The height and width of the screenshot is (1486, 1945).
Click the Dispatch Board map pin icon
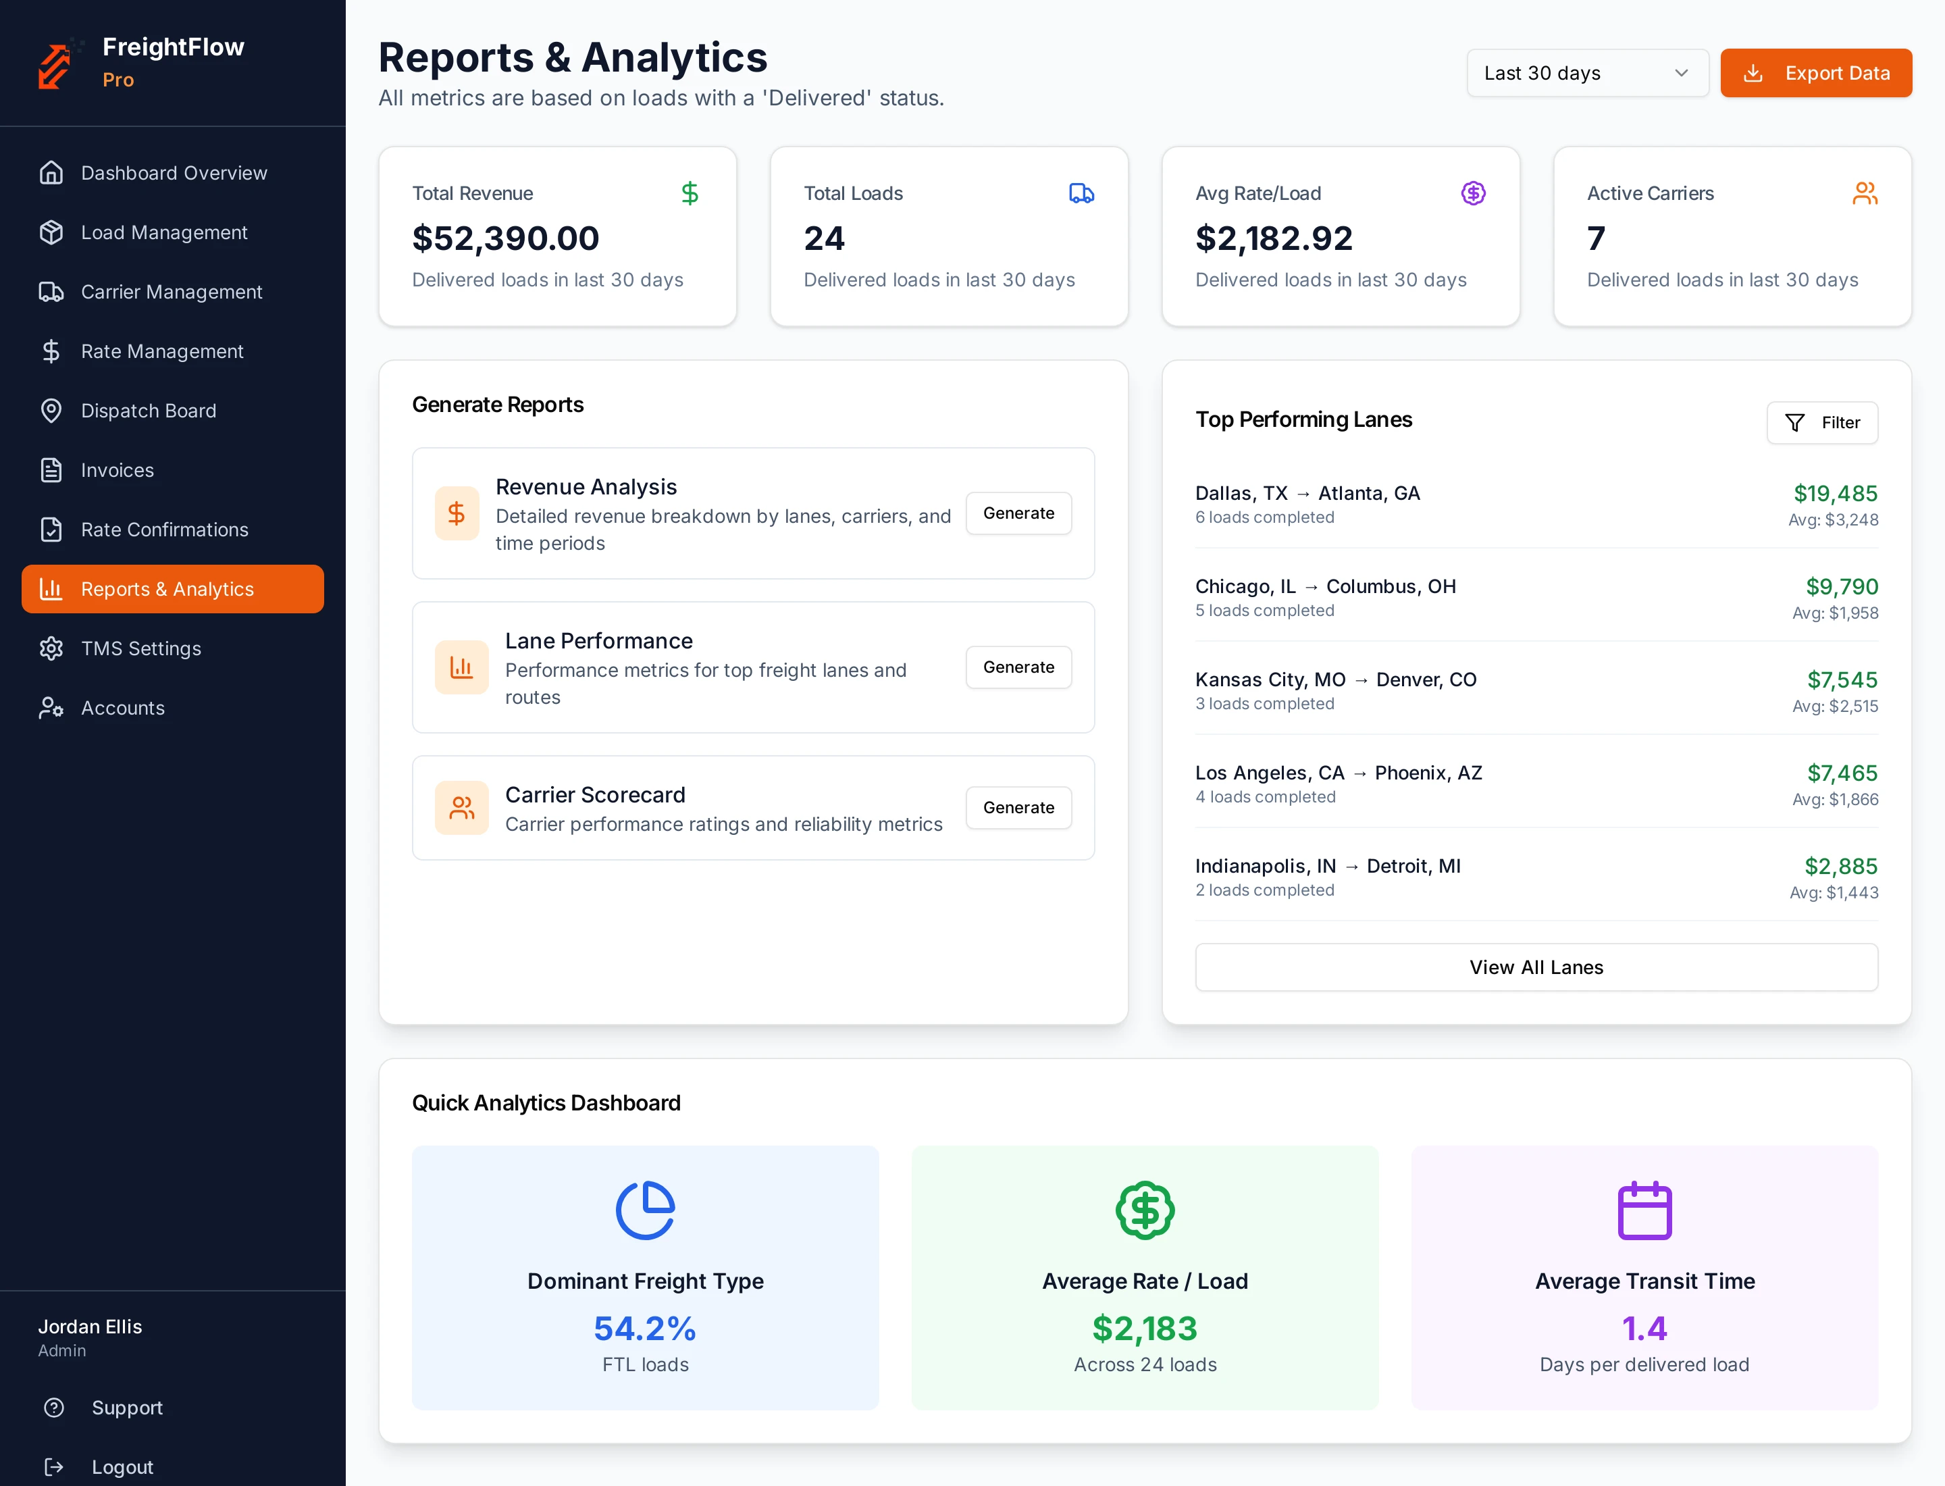tap(51, 411)
